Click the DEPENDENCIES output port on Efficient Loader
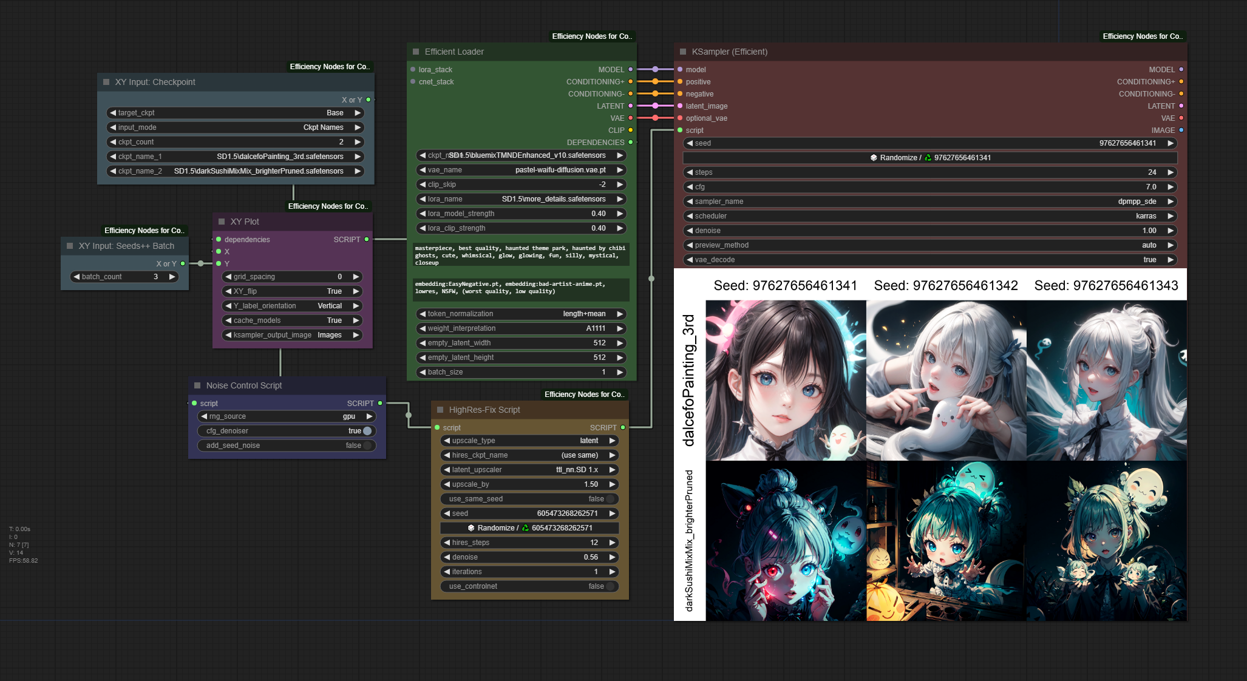Viewport: 1247px width, 681px height. pos(630,143)
